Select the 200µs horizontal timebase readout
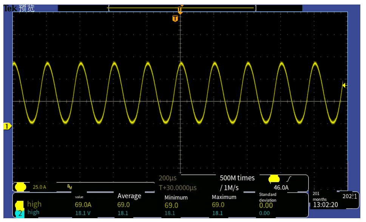The image size is (366, 222). (x=168, y=178)
